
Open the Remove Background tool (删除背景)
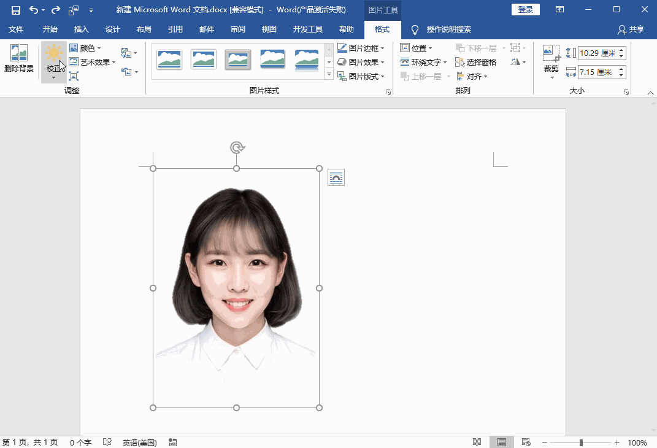[19, 59]
